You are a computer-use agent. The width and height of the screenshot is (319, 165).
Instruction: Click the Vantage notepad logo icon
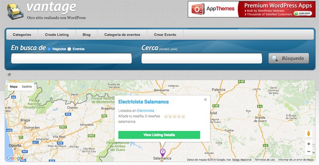tap(15, 11)
